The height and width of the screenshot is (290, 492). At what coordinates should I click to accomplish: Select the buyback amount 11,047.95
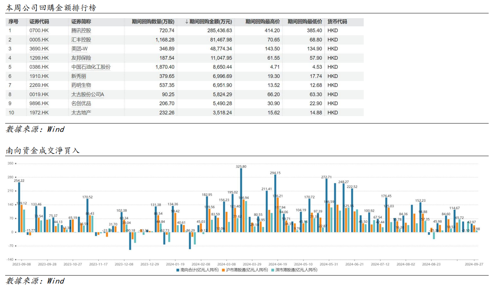point(221,58)
